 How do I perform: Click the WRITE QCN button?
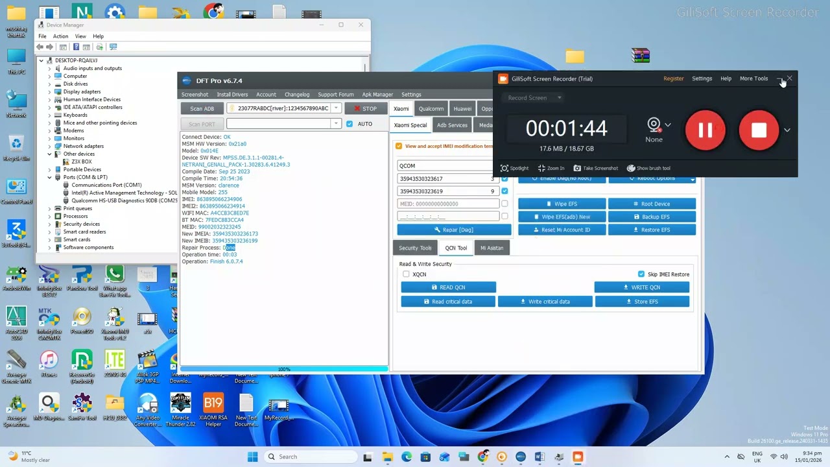[x=642, y=287]
